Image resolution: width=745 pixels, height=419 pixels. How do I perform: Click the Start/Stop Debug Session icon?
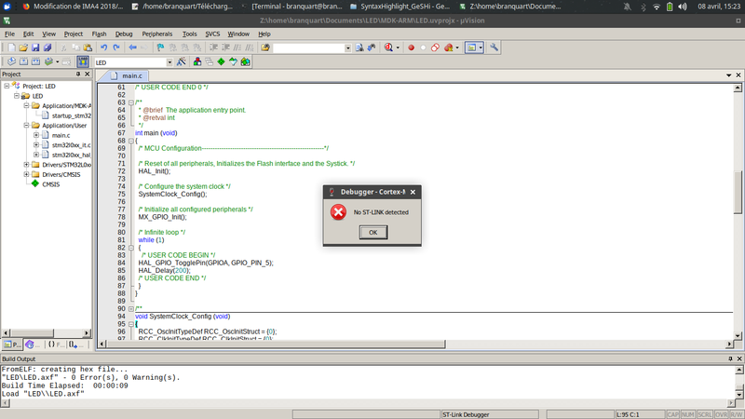click(387, 47)
